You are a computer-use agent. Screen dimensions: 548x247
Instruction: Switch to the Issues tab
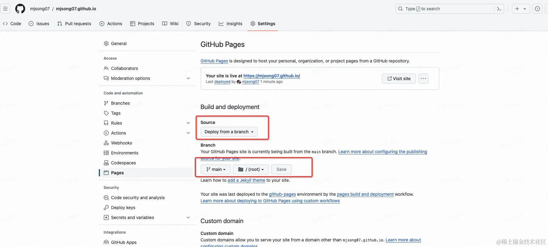39,24
